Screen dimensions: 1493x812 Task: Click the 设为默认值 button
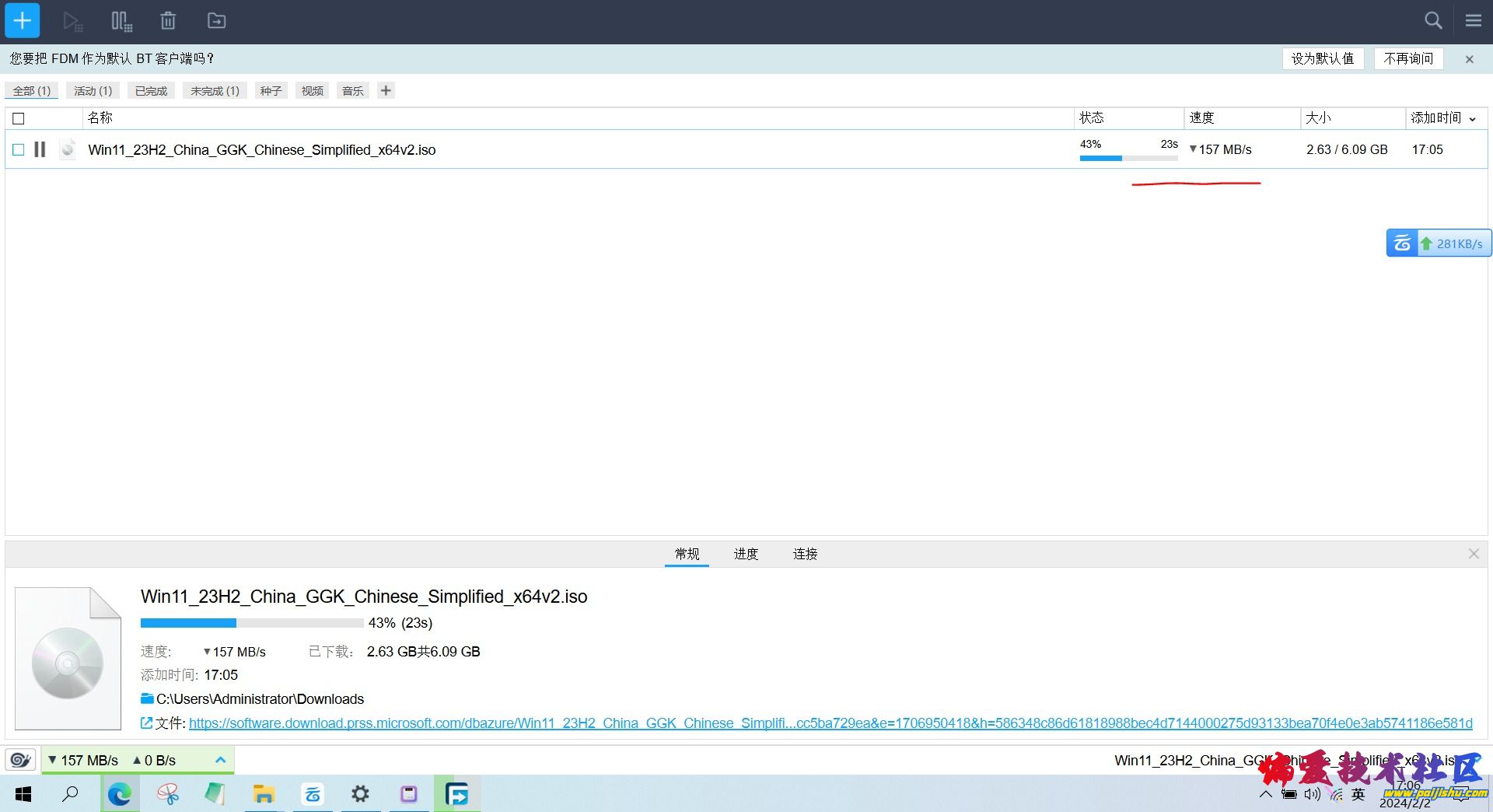1322,58
